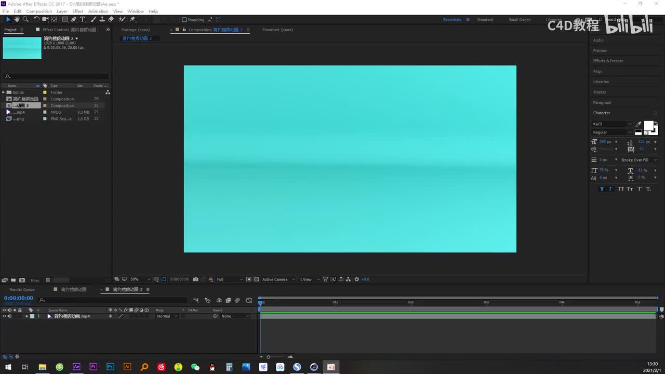Image resolution: width=665 pixels, height=374 pixels.
Task: Select the Zoom tool magnifier
Action: (25, 19)
